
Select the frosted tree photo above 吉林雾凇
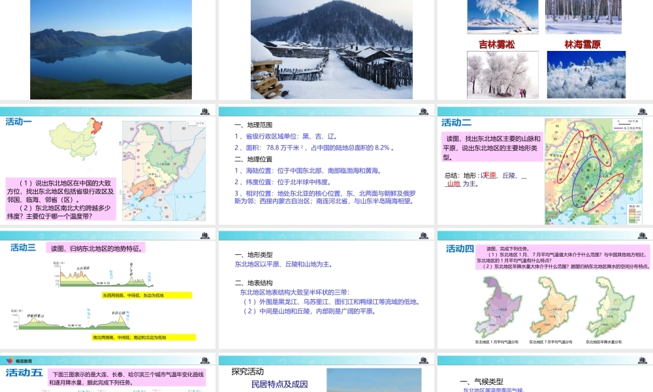[x=503, y=17]
